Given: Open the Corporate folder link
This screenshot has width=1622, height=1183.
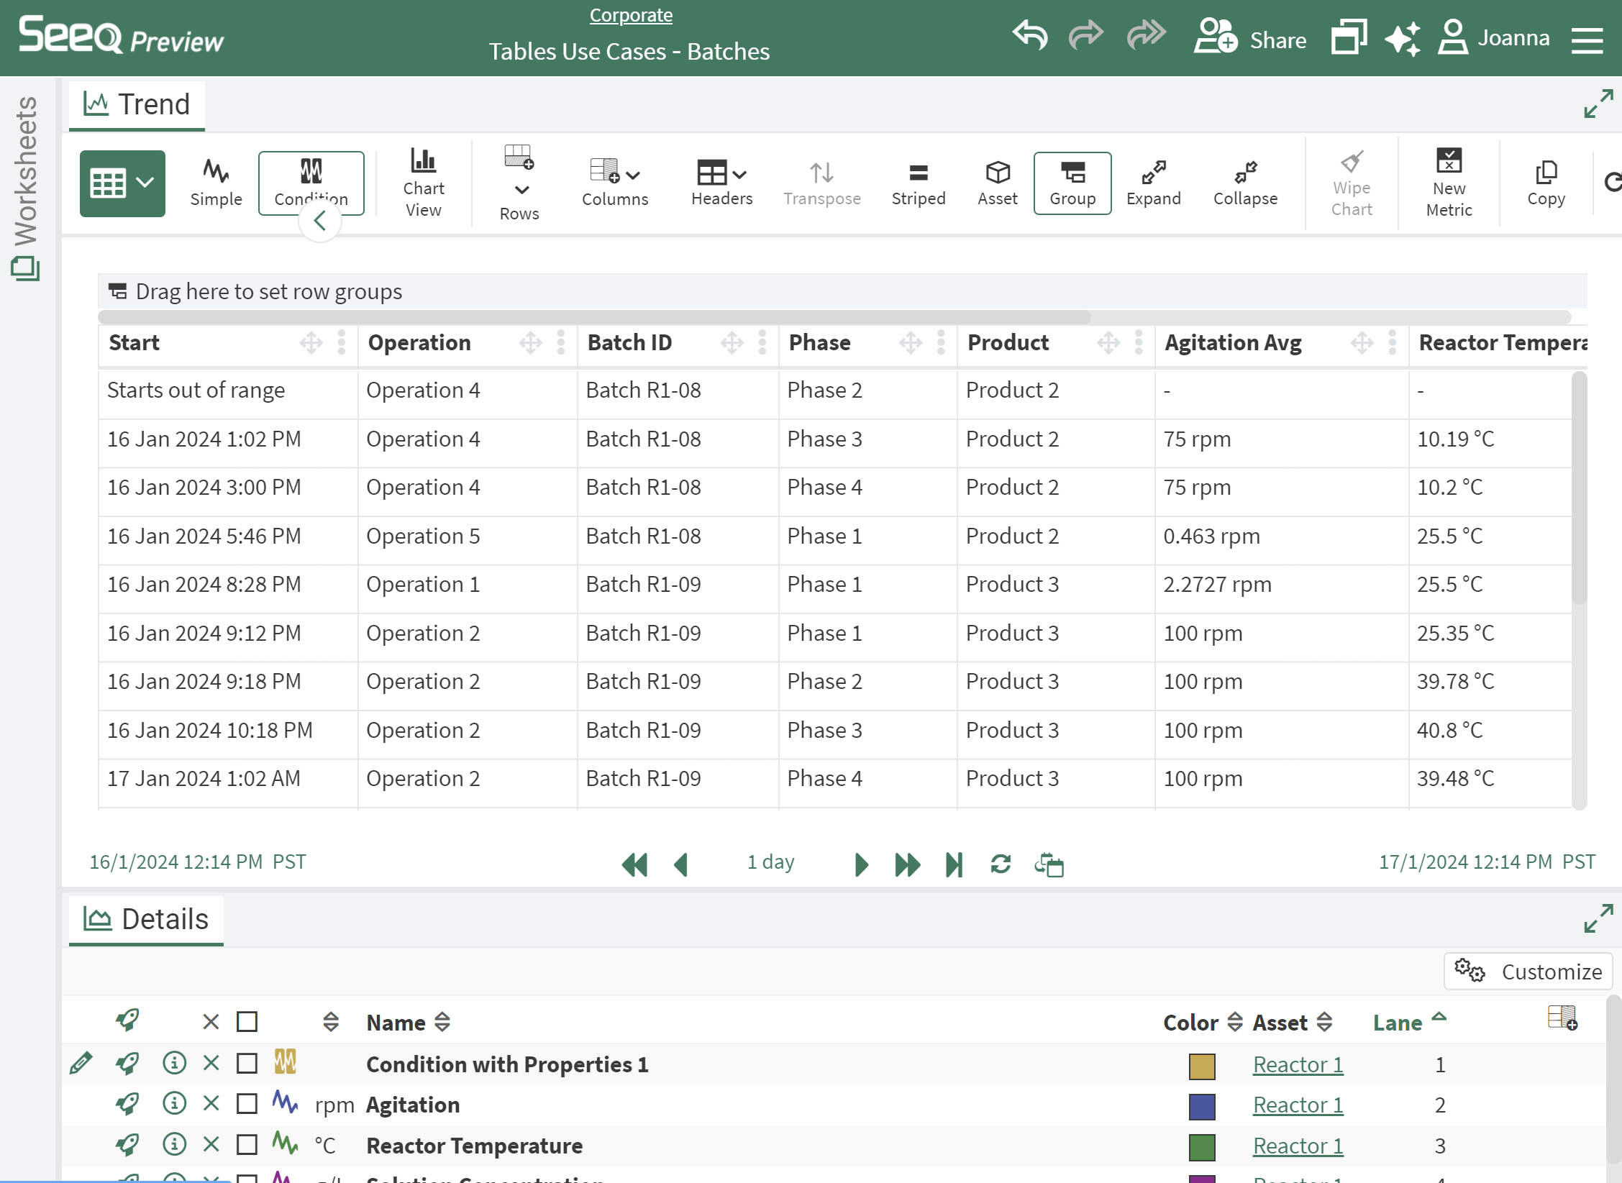Looking at the screenshot, I should [x=631, y=15].
